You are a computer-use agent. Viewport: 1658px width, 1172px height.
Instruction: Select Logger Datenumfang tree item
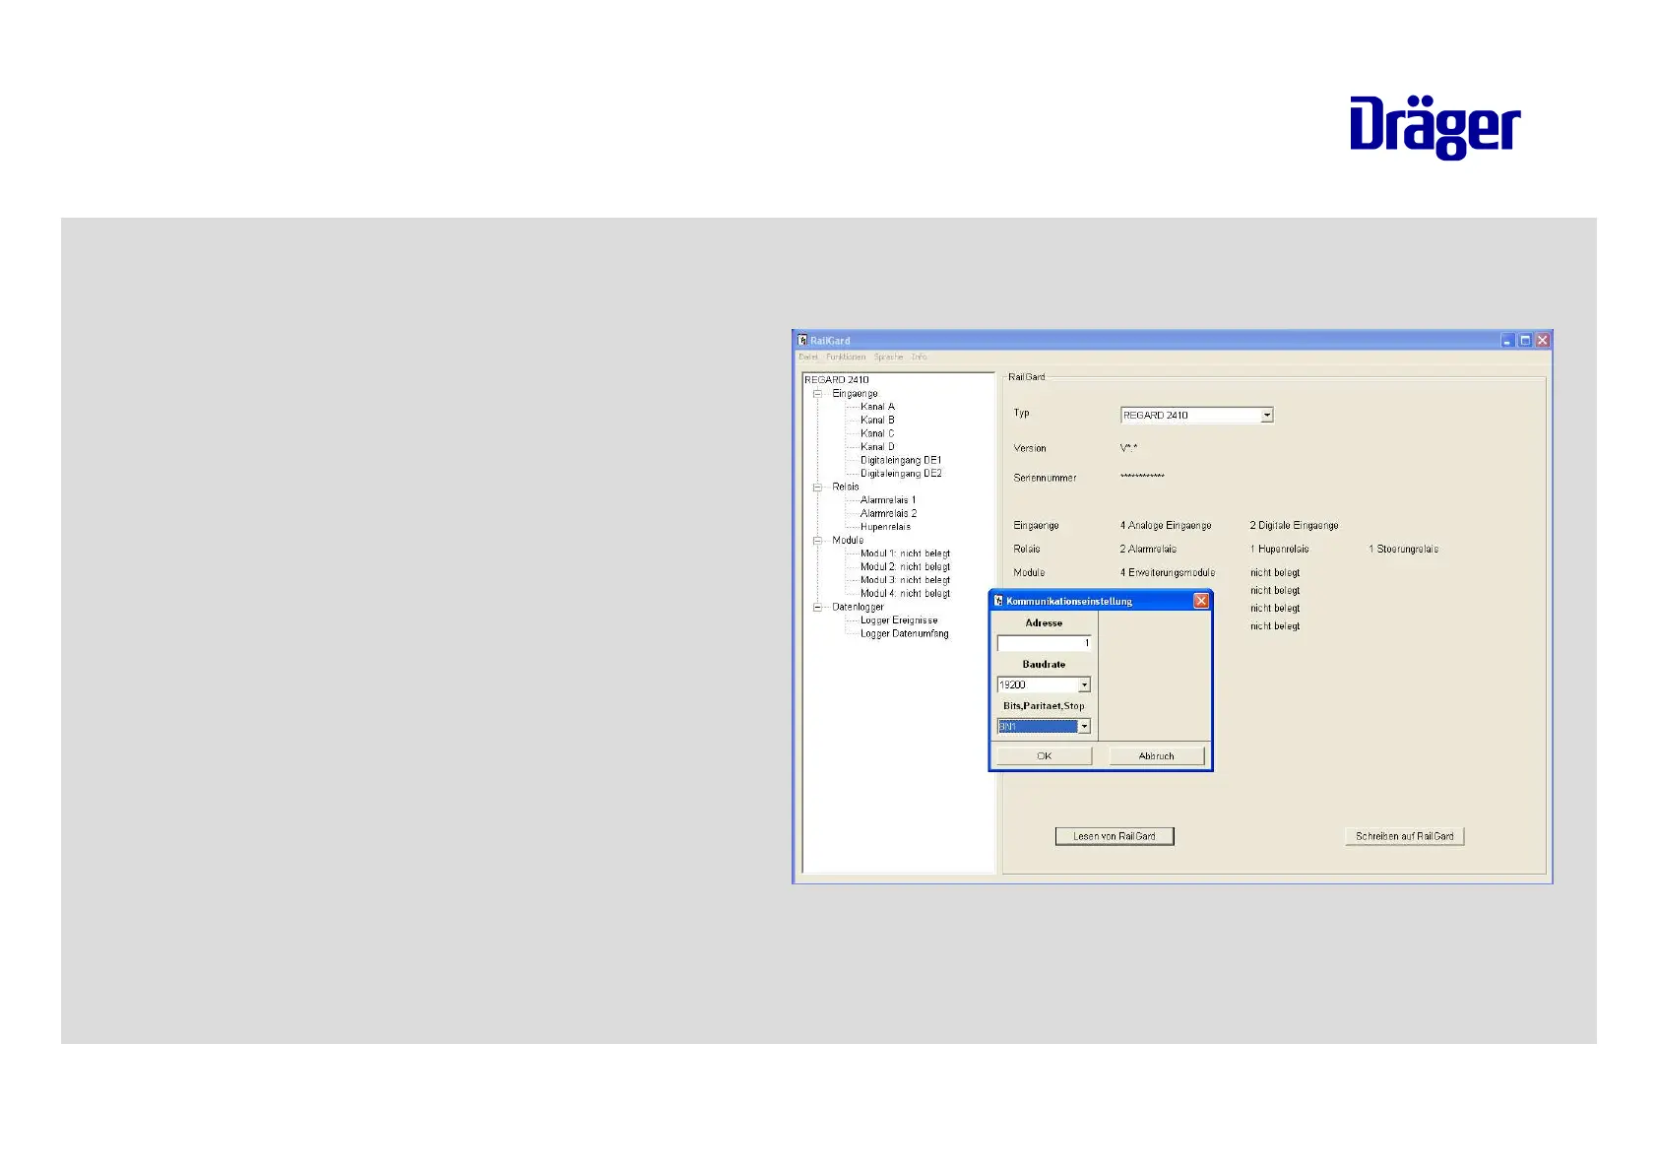904,634
